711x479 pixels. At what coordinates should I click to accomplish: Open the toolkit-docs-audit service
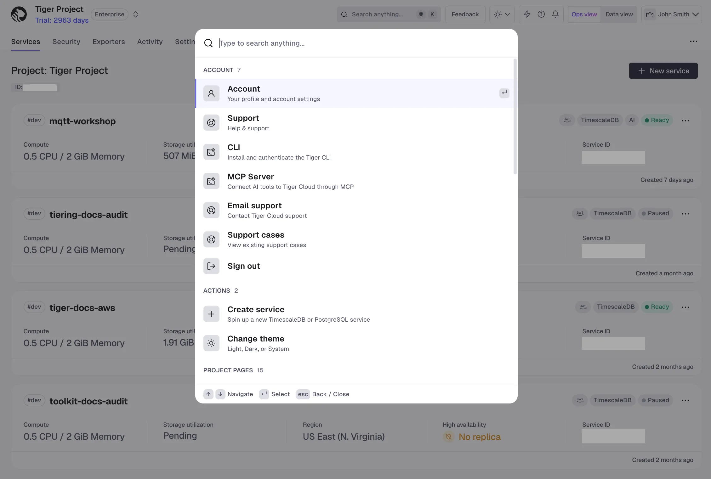coord(88,401)
